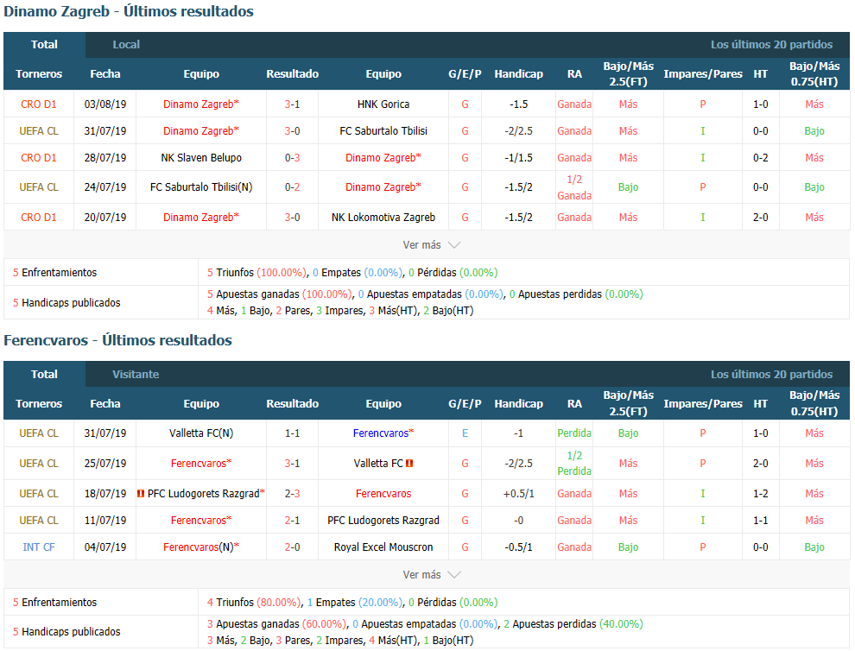This screenshot has height=651, width=855.
Task: Switch to the Local tab
Action: click(x=126, y=45)
